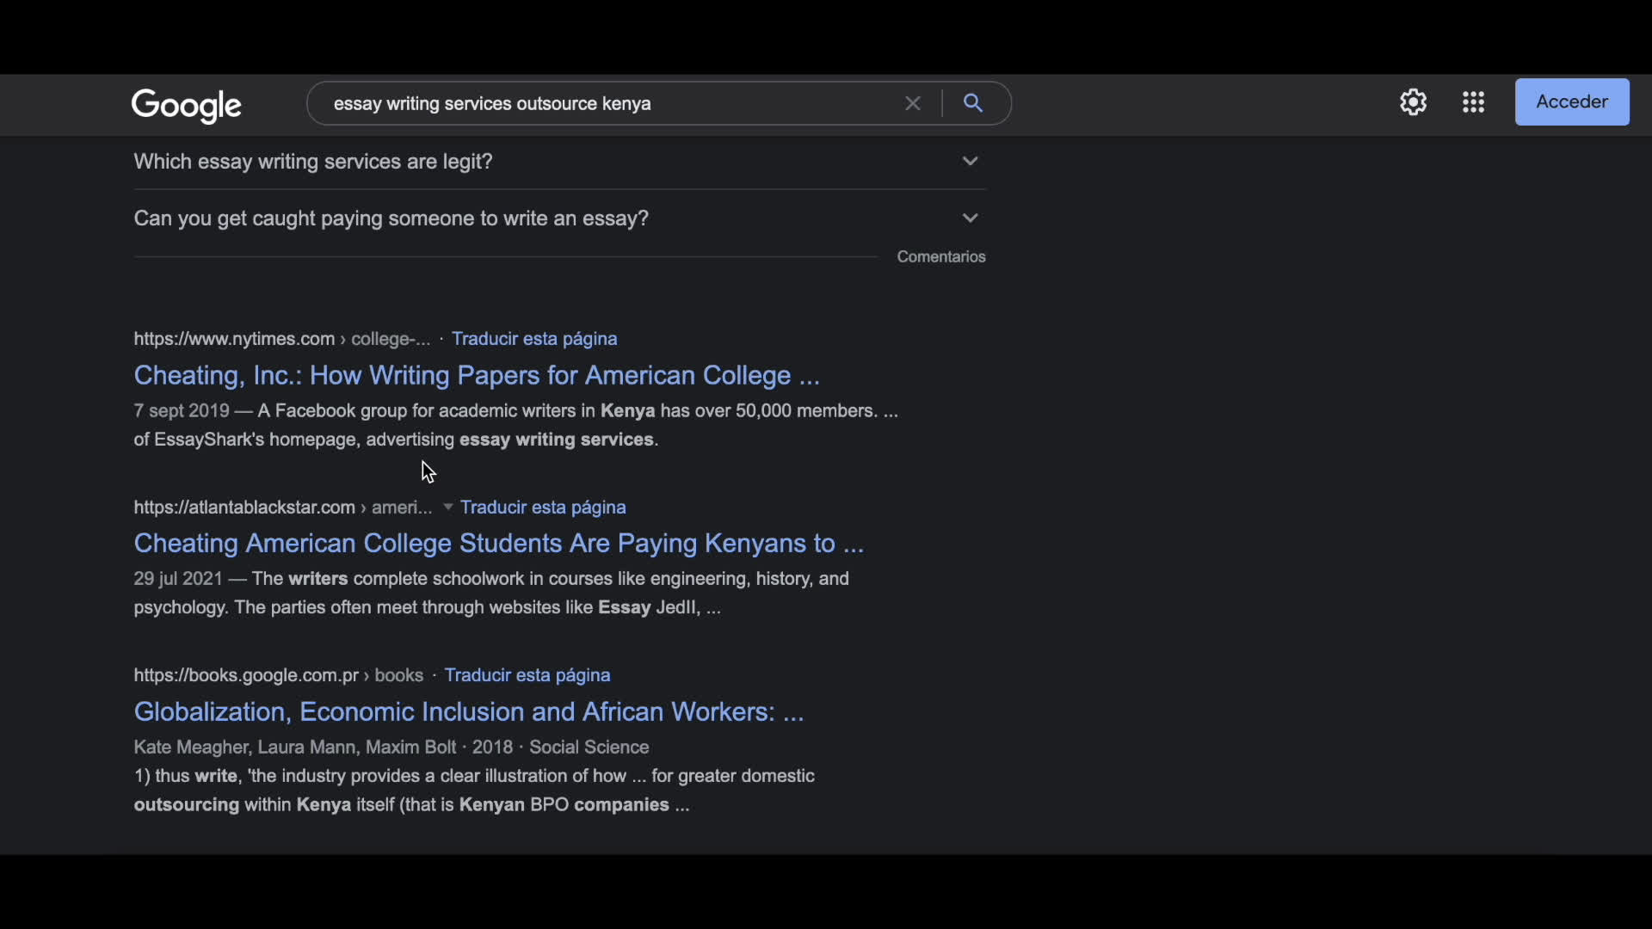
Task: Clear search text with X icon
Action: tap(913, 103)
